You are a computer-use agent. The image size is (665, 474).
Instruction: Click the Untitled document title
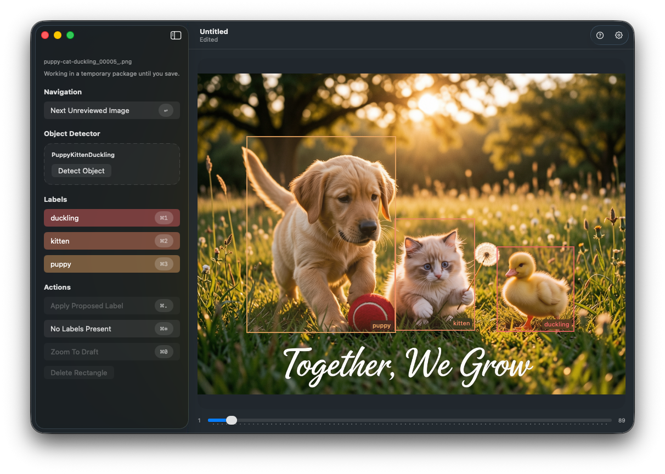point(213,31)
